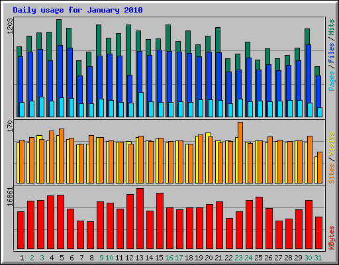Select the 1203 axis value
The image size is (339, 265).
(11, 26)
